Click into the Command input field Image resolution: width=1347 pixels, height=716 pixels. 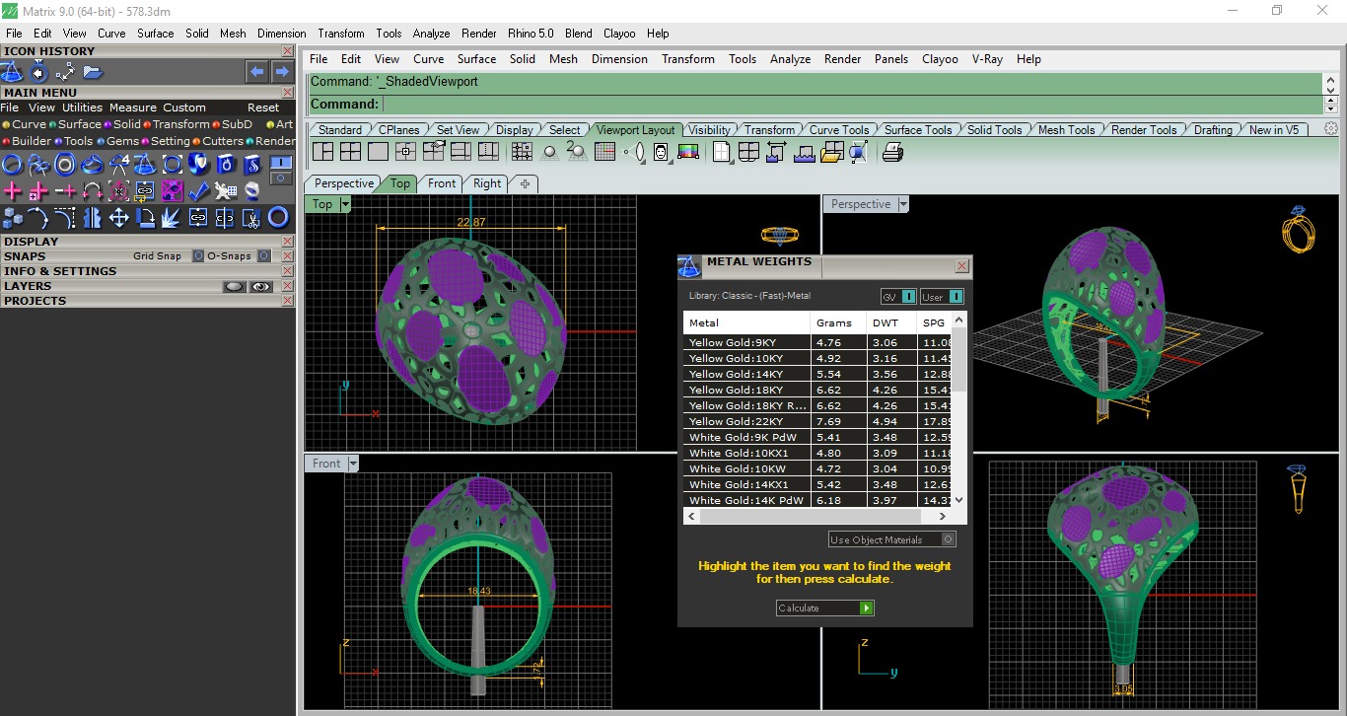click(852, 104)
